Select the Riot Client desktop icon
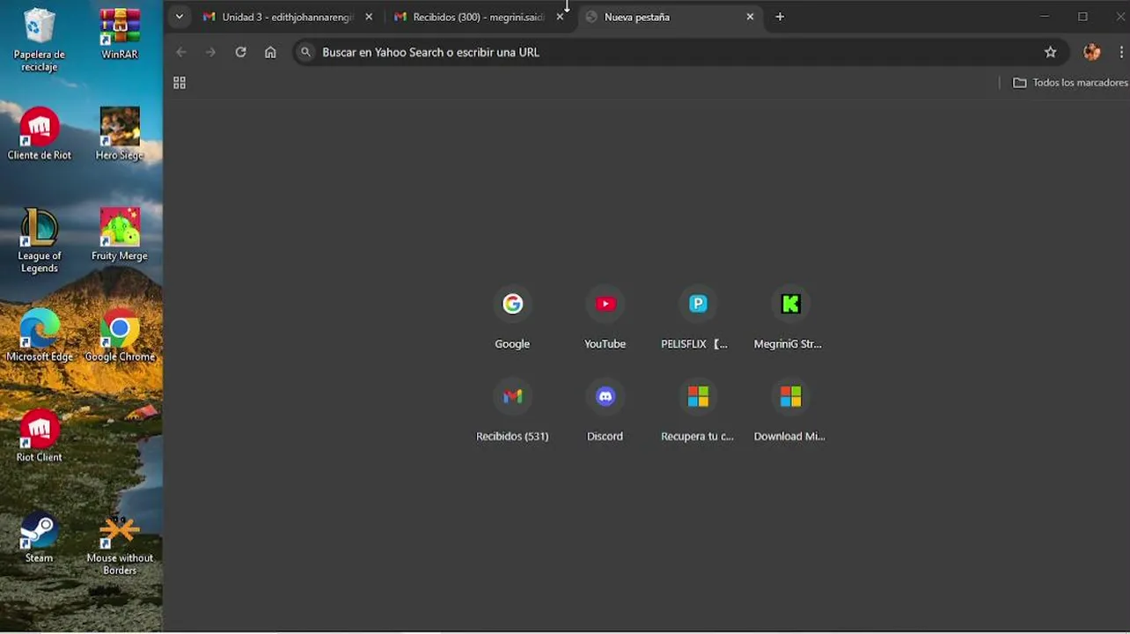 coord(39,437)
